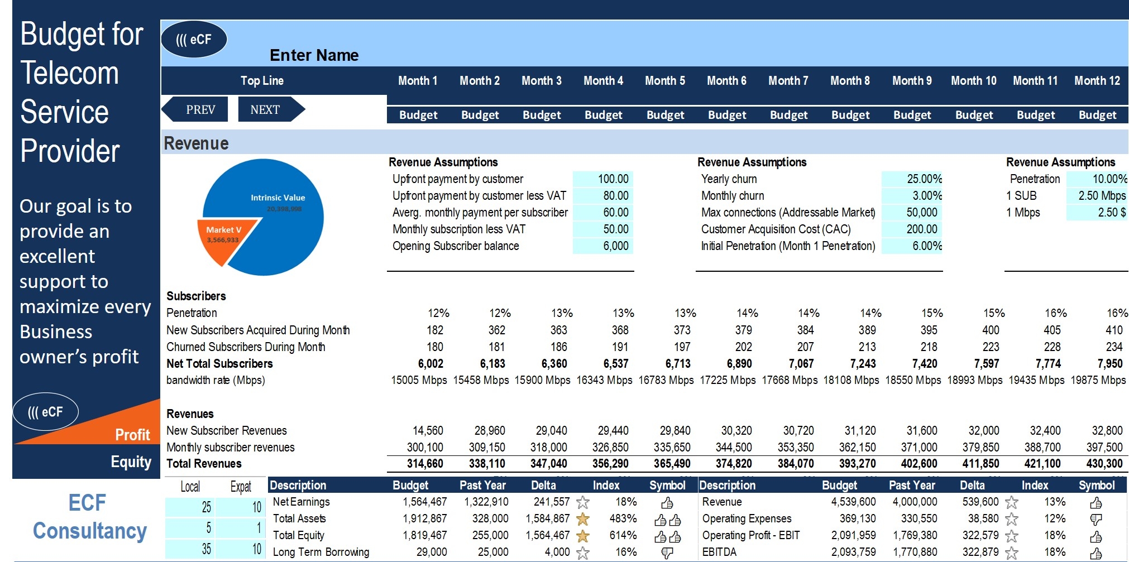The height and width of the screenshot is (562, 1129).
Task: Click the gold star for Total Assets
Action: (582, 519)
